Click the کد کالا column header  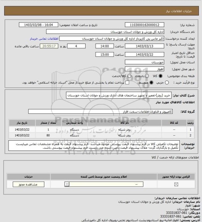174,123
